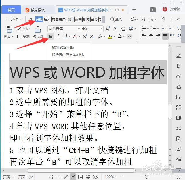Image resolution: width=185 pixels, height=180 pixels.
Task: Open pinyin guide wén icon
Action: pos(131,29)
